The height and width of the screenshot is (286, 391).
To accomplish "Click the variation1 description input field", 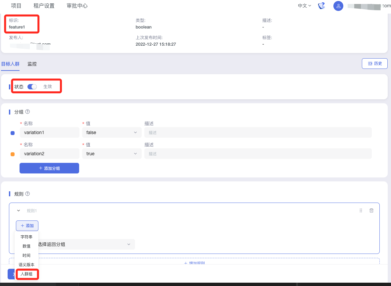I will (x=258, y=132).
